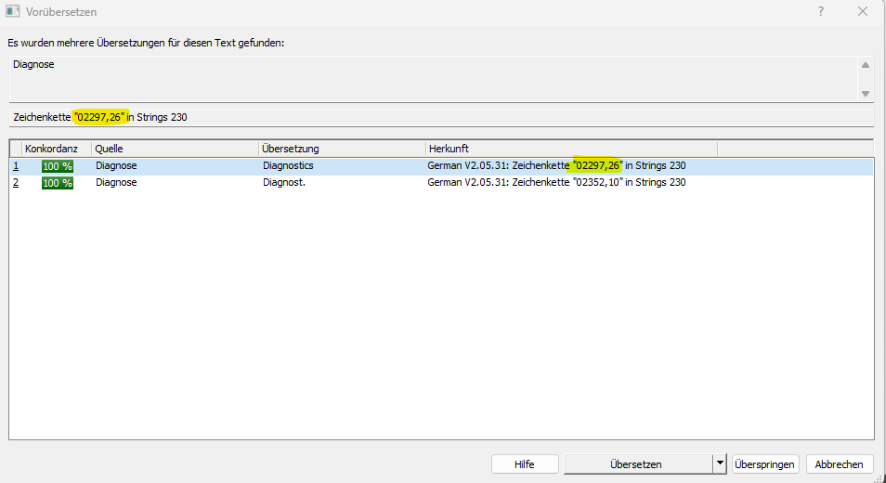Select the translation 'Diagnost.'
This screenshot has width=886, height=483.
[284, 182]
